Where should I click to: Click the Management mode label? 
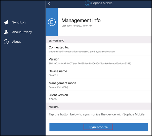click(x=62, y=83)
